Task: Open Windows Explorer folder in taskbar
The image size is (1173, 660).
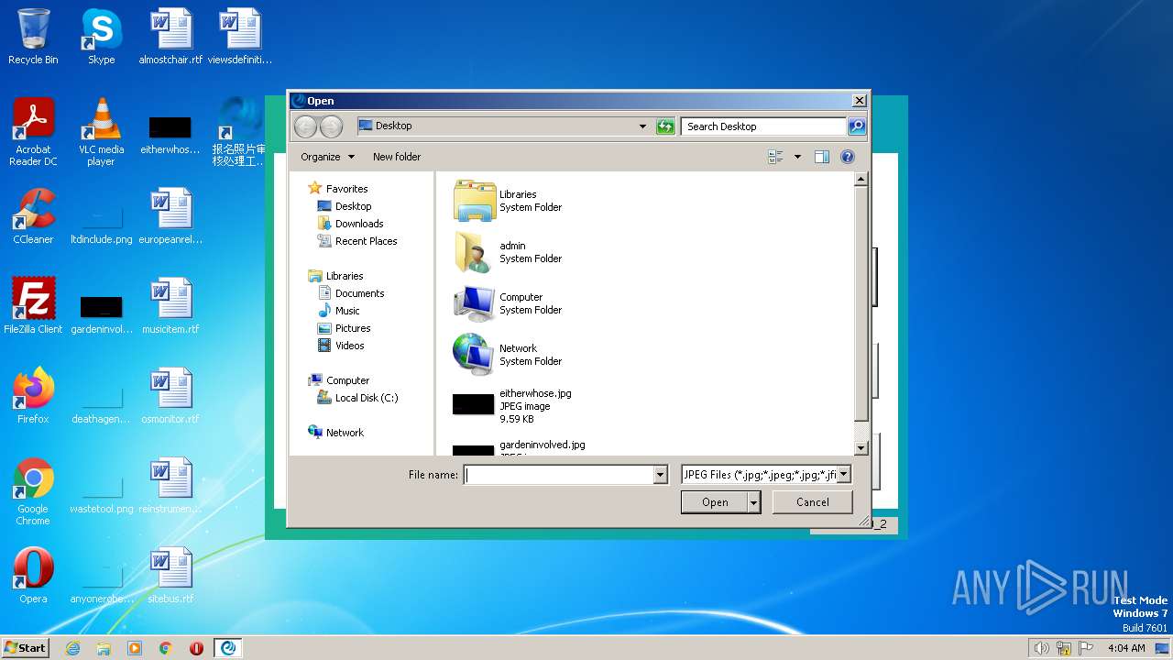Action: point(104,648)
